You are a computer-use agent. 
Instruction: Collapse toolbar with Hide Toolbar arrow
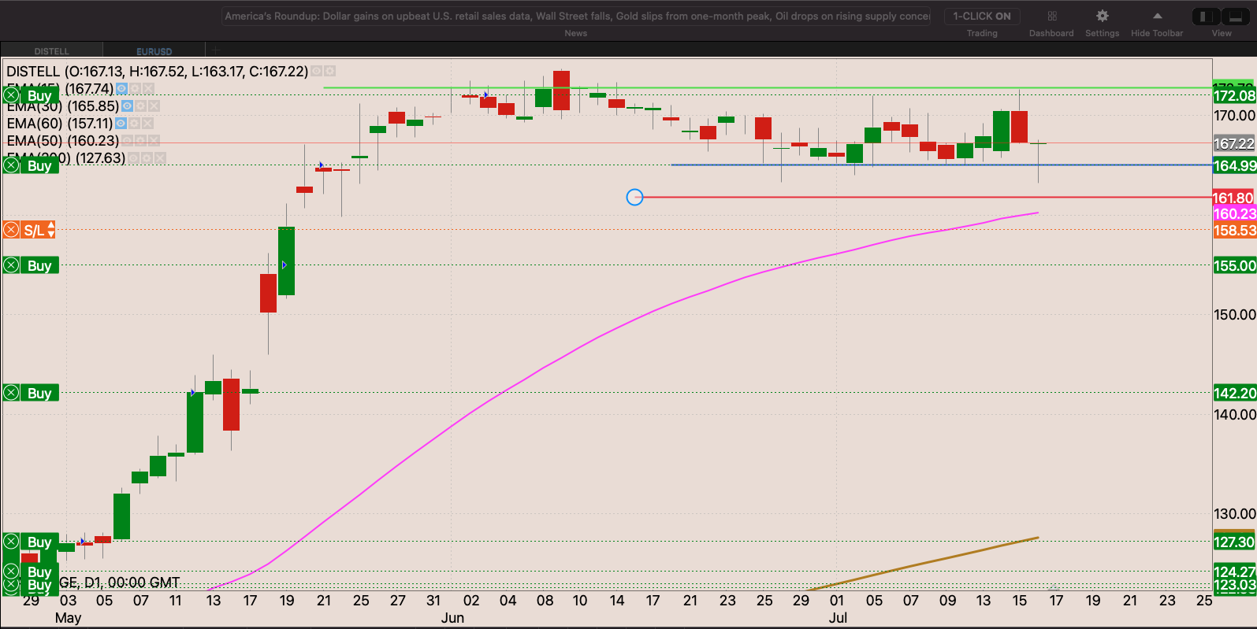click(1157, 17)
